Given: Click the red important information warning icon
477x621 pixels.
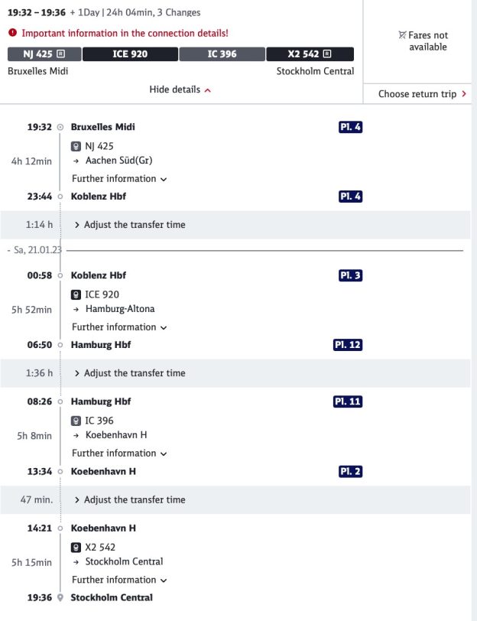Looking at the screenshot, I should point(12,33).
